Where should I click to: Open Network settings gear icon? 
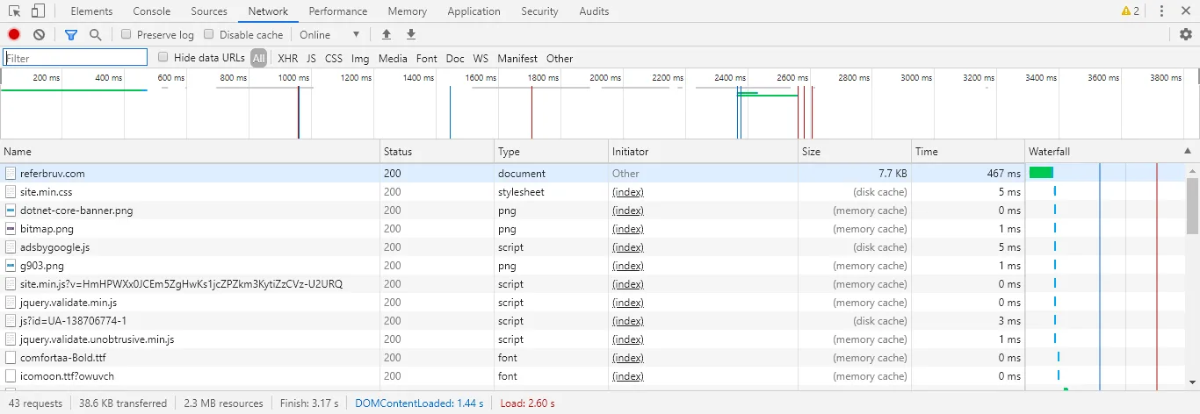pos(1186,34)
